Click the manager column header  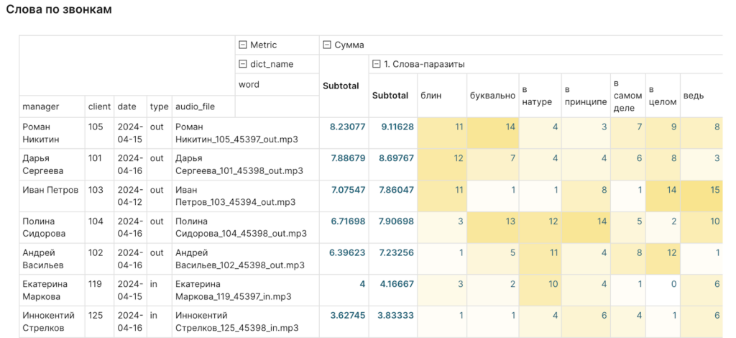(40, 106)
